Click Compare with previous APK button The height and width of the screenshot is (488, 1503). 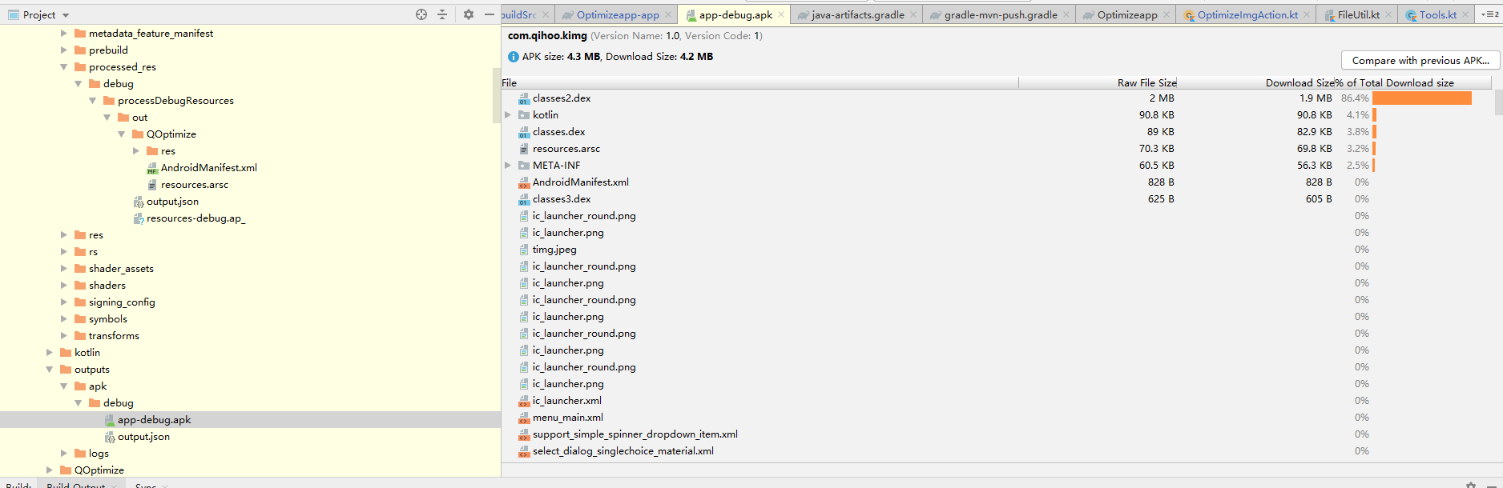[1420, 60]
